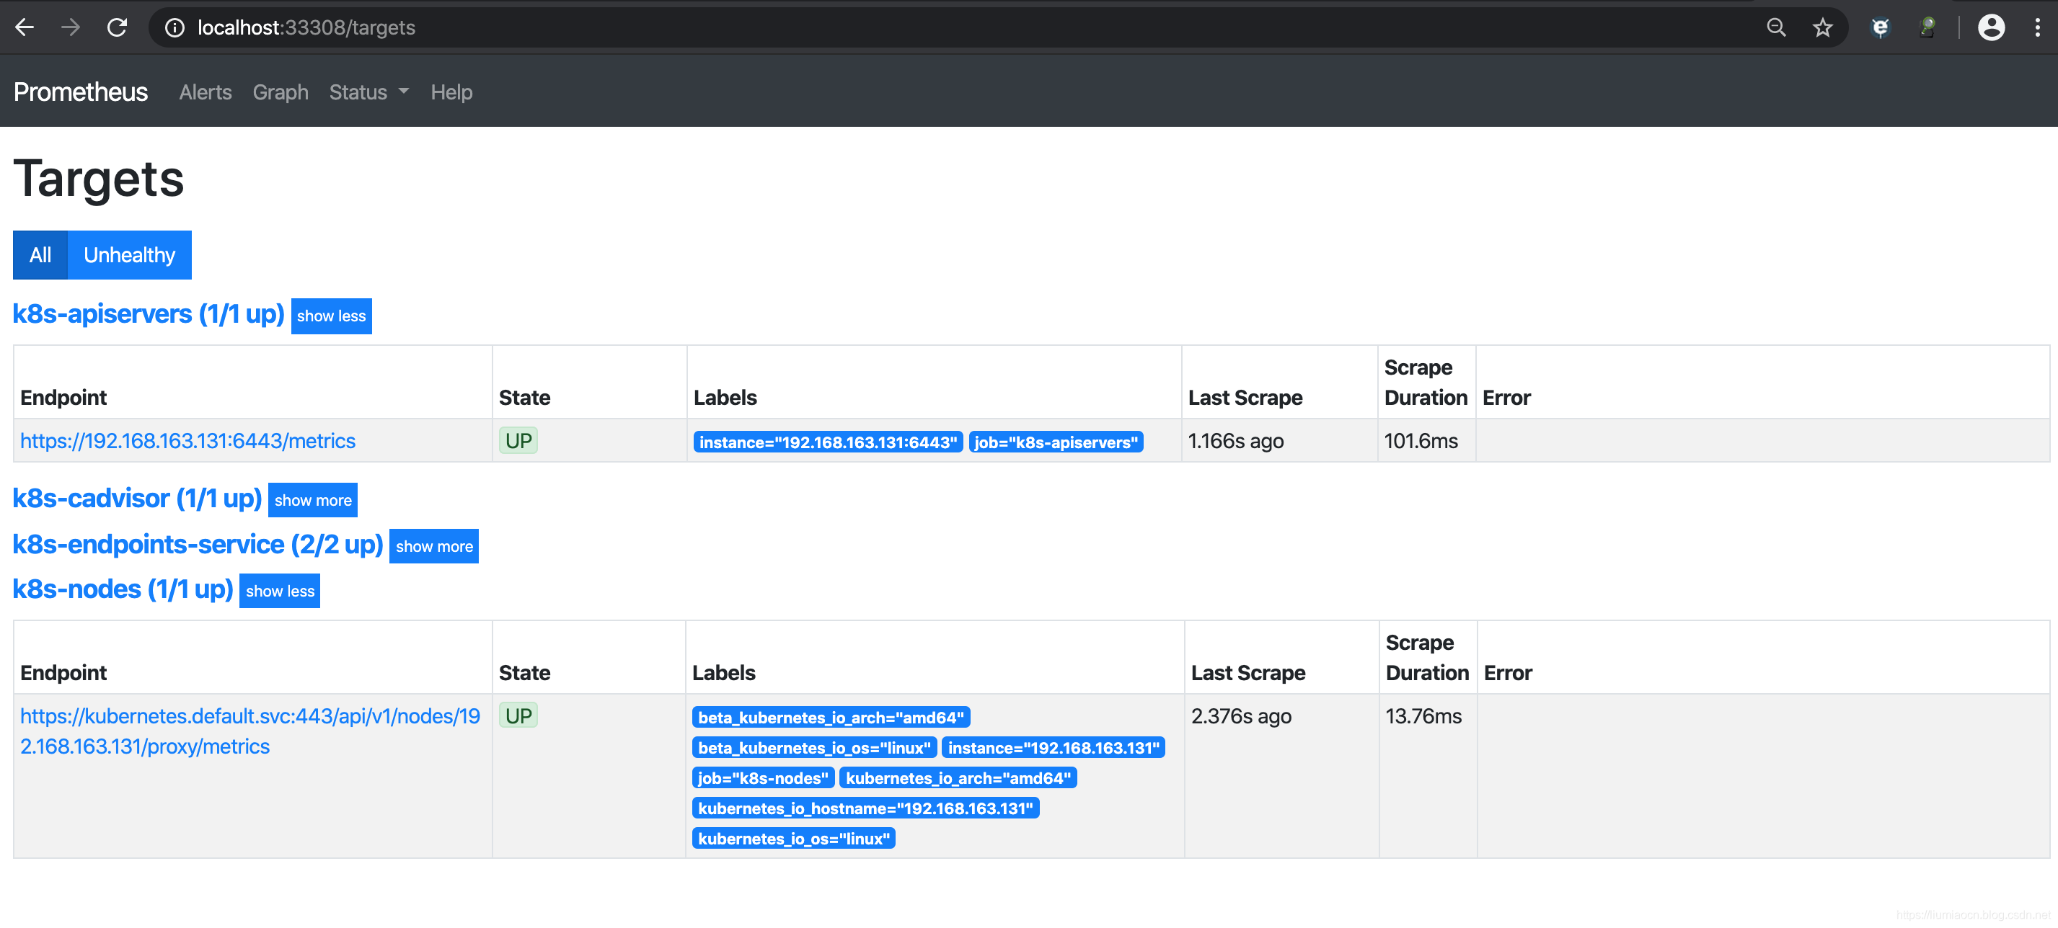Expand k8s-endpoints-service with show more
The image size is (2058, 928).
pos(434,547)
